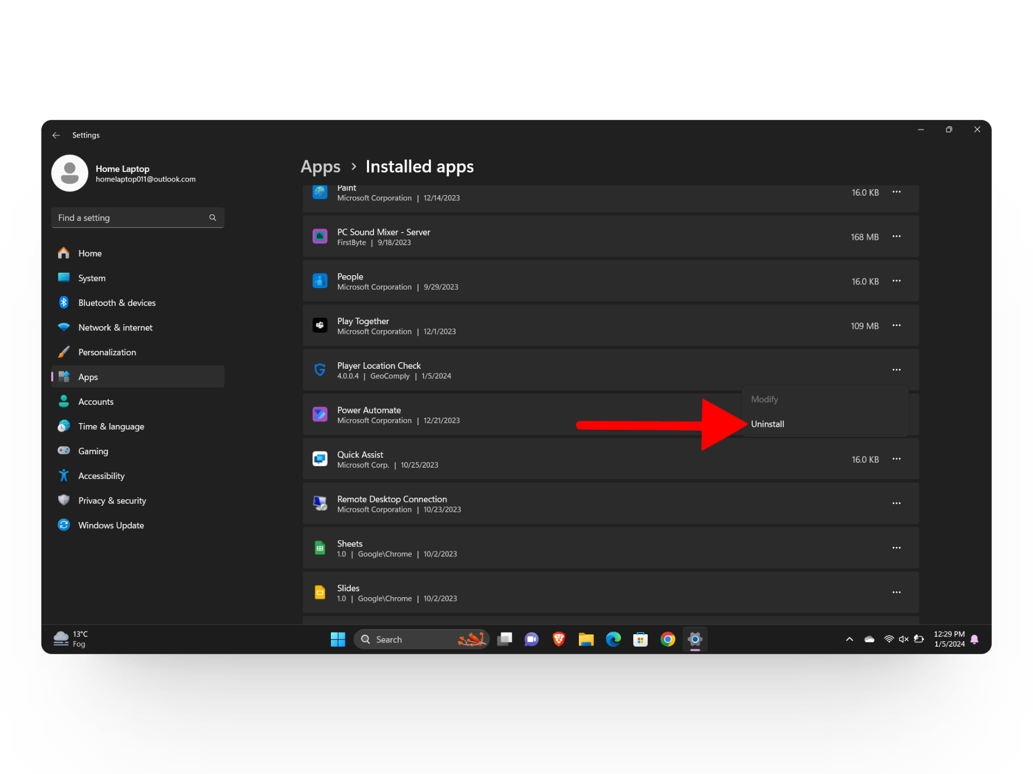This screenshot has width=1033, height=774.
Task: Open Accessibility settings page
Action: coord(101,476)
